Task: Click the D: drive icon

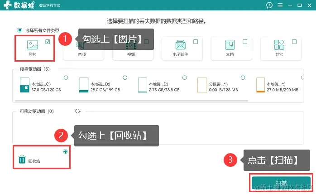Action: click(84, 85)
